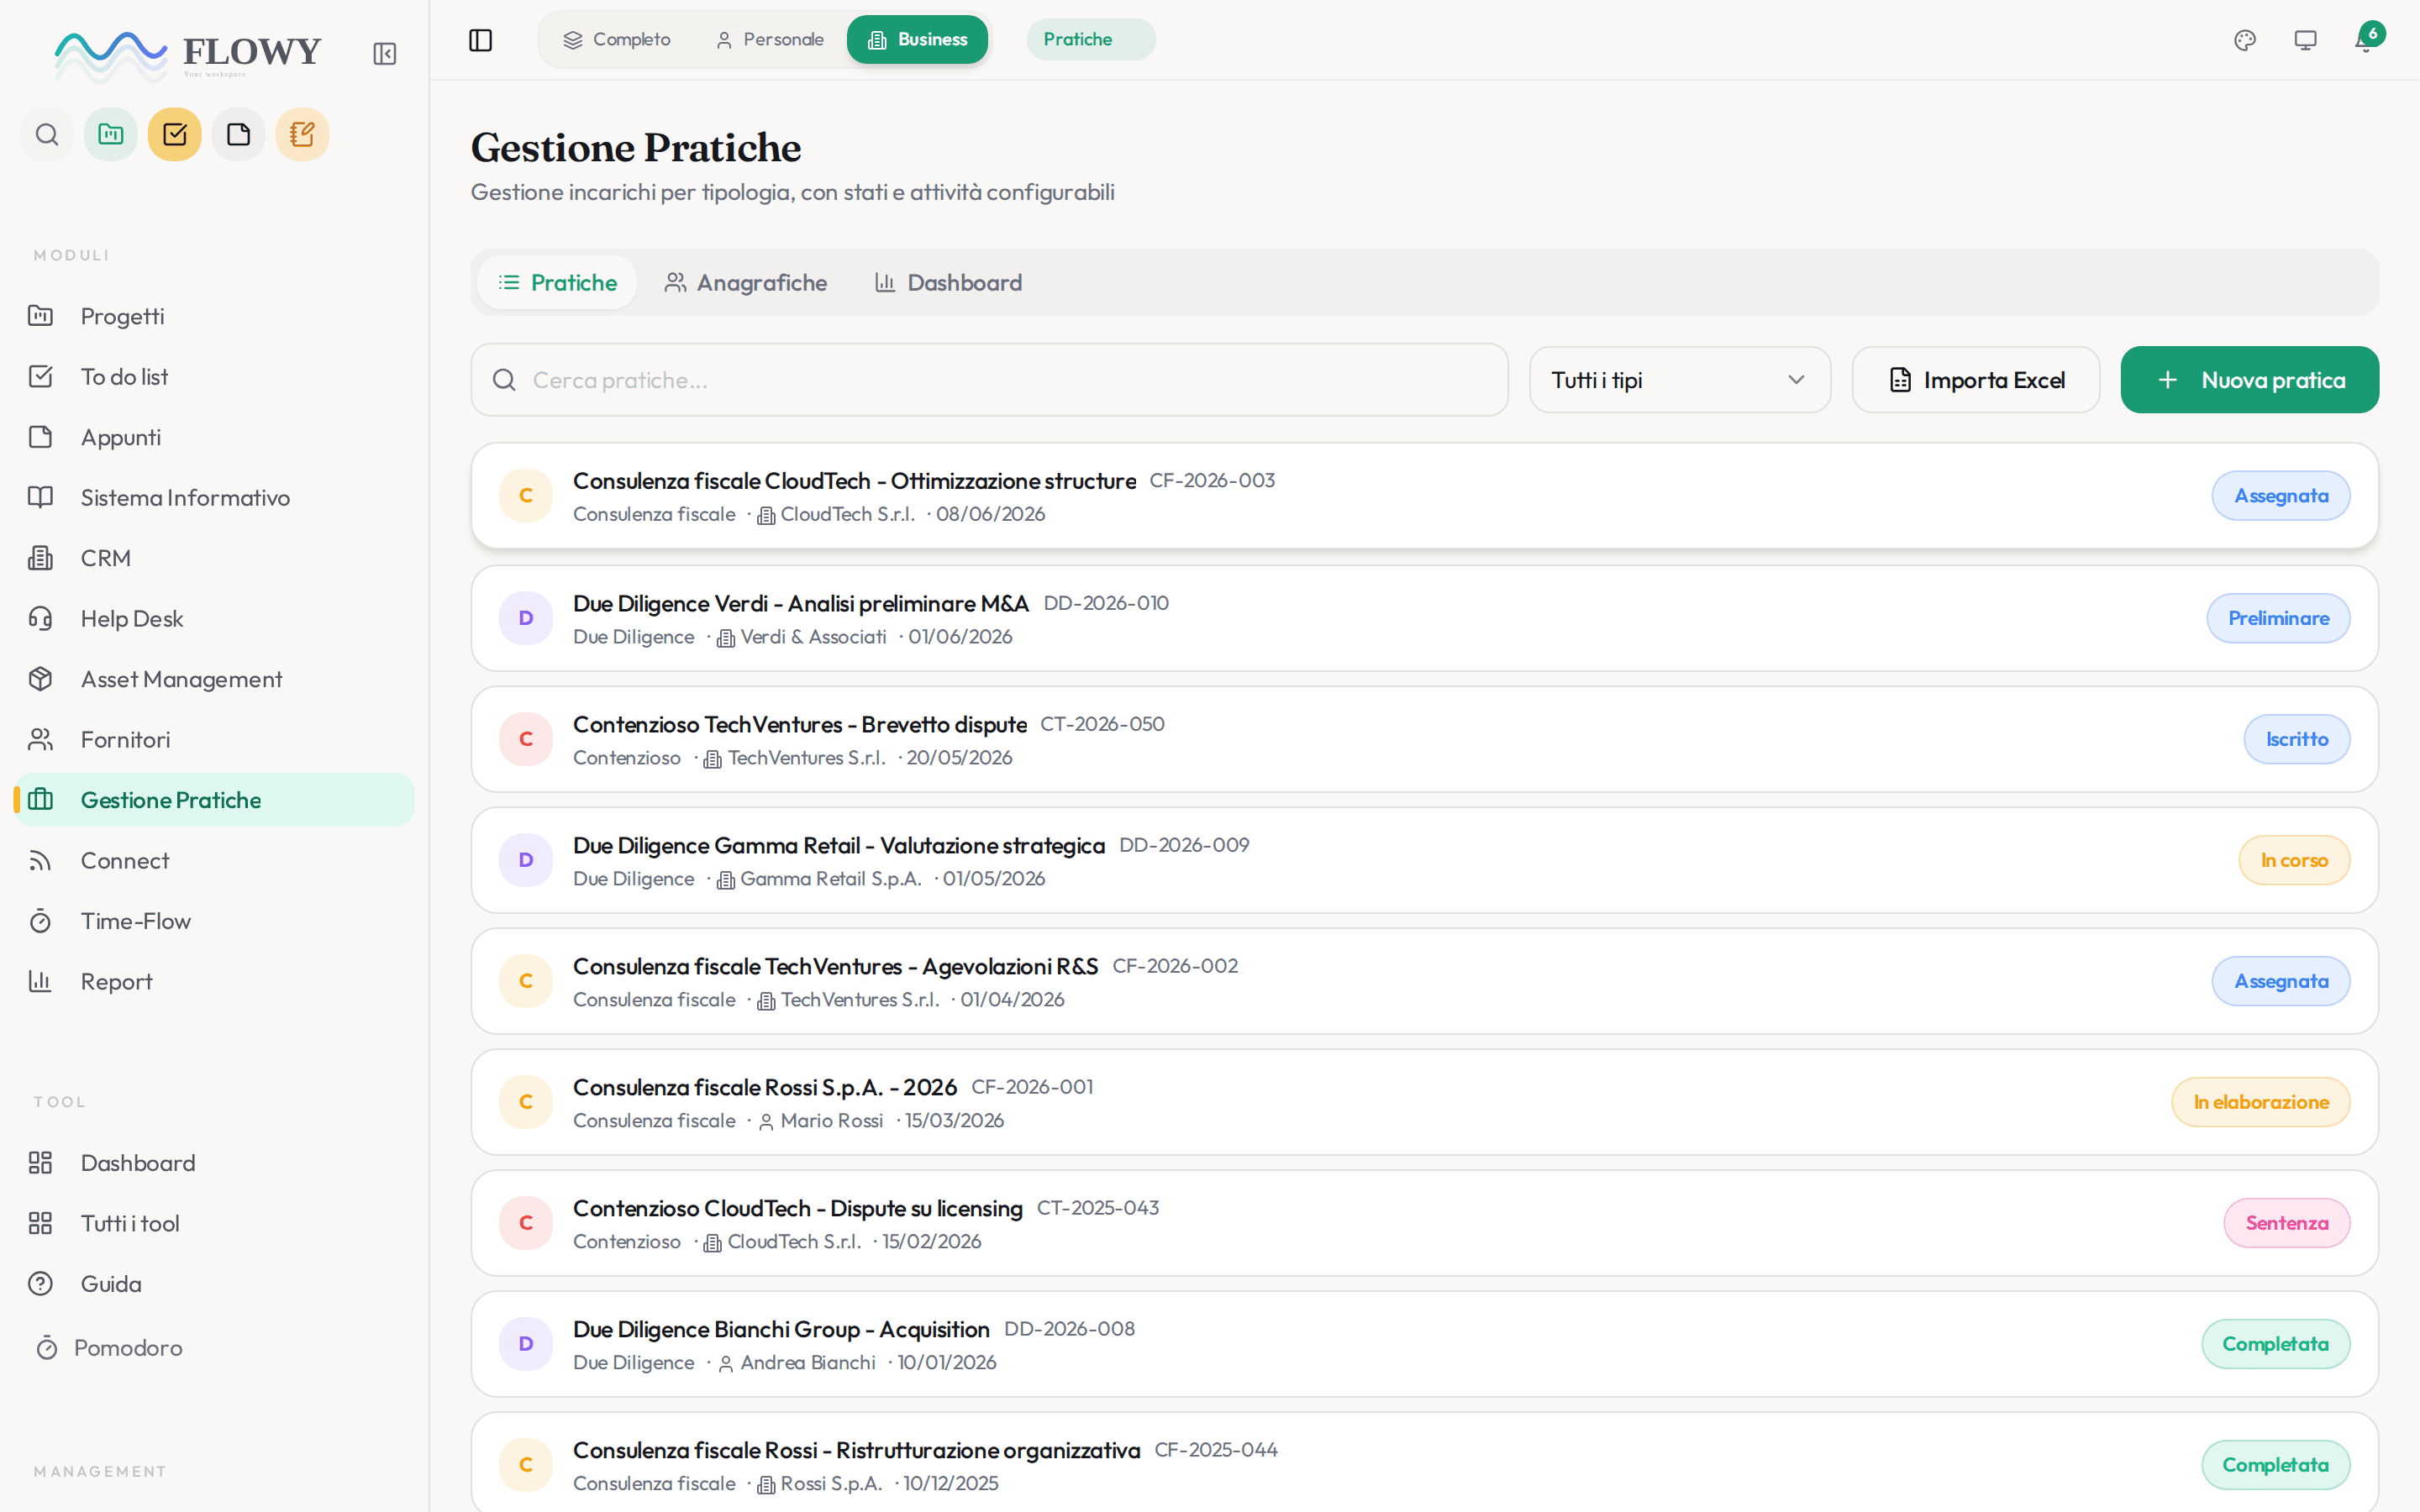The height and width of the screenshot is (1512, 2420).
Task: Focus the Cerca pratiche search field
Action: click(989, 380)
